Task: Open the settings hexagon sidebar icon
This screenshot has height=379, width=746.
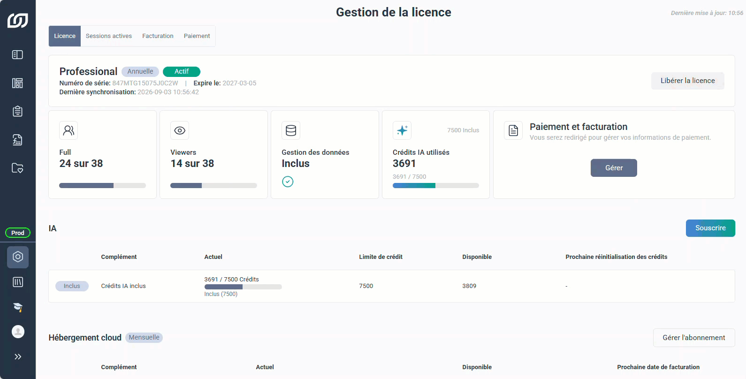Action: (18, 257)
